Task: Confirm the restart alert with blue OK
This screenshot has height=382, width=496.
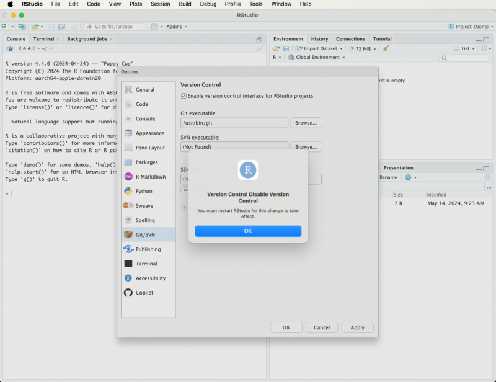Action: (x=247, y=231)
